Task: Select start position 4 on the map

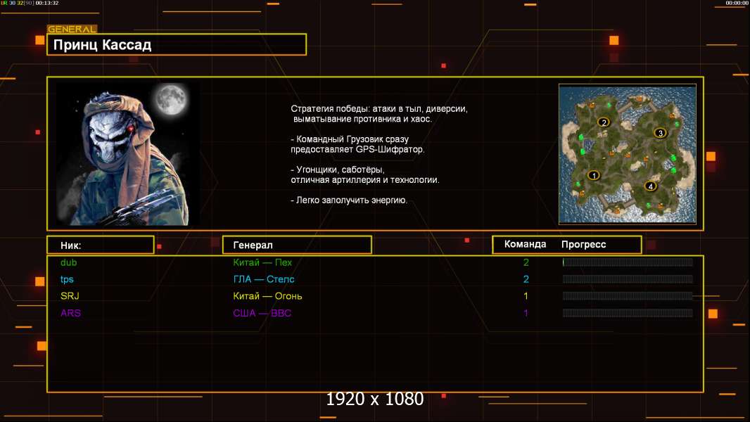Action: (650, 186)
